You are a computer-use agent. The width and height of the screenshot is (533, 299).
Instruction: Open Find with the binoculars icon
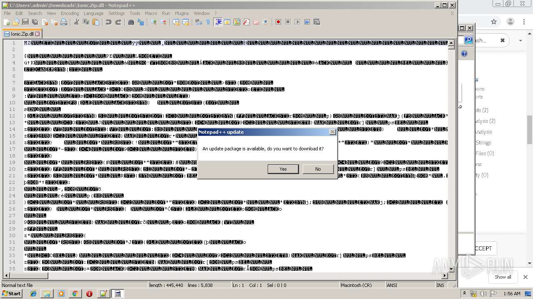tap(131, 22)
